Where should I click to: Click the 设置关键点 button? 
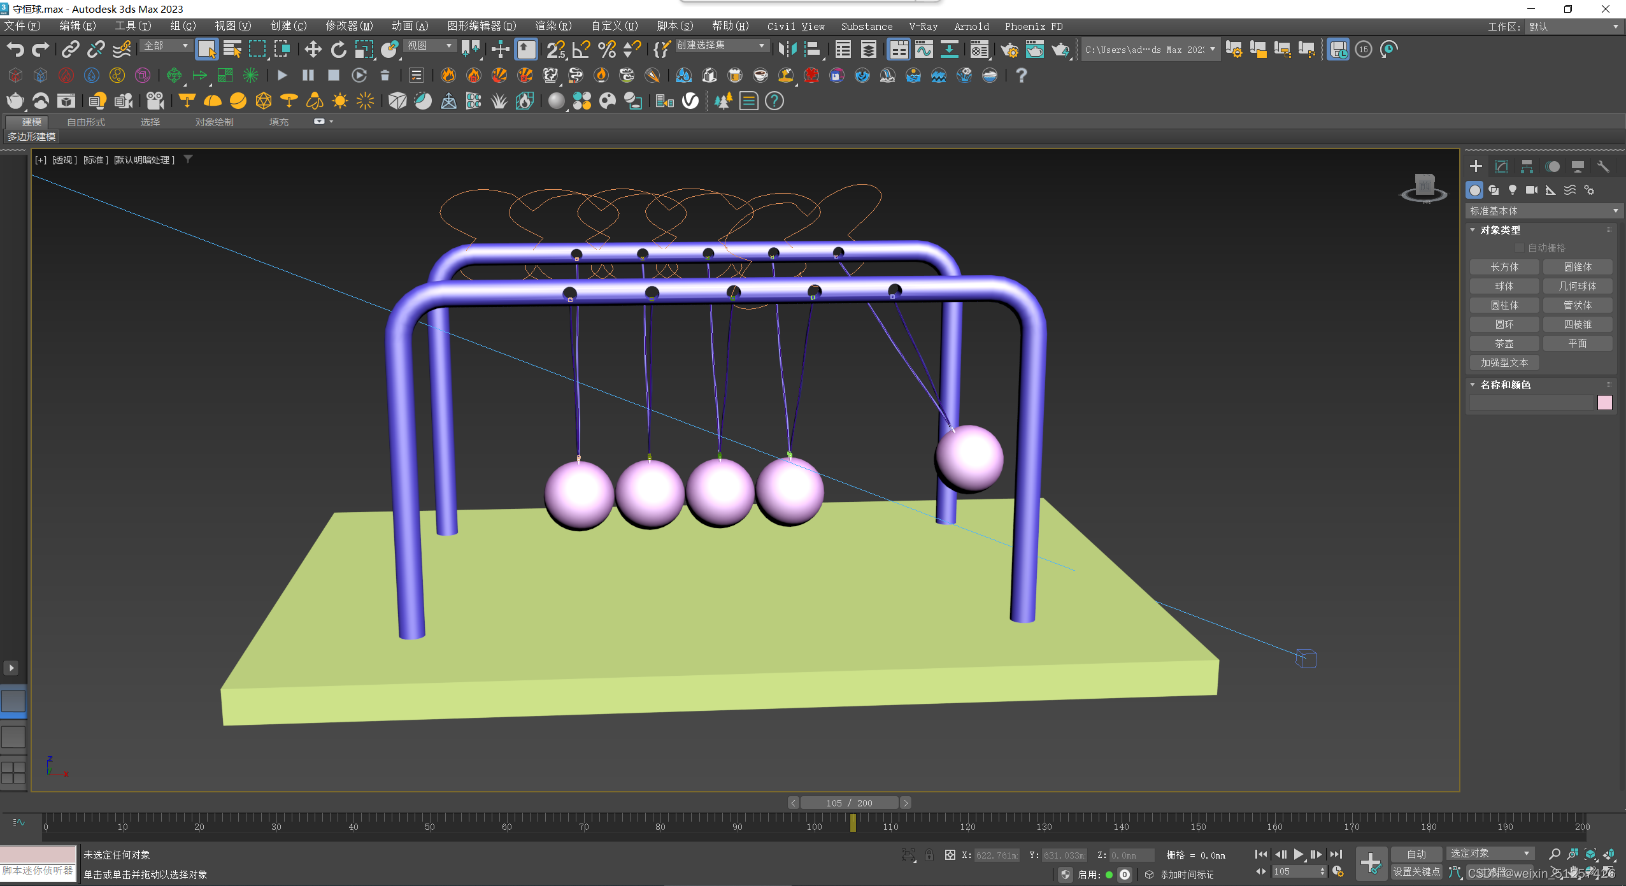tap(1416, 871)
